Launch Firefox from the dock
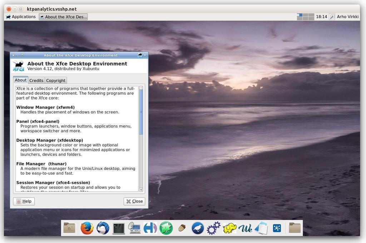 click(x=87, y=228)
